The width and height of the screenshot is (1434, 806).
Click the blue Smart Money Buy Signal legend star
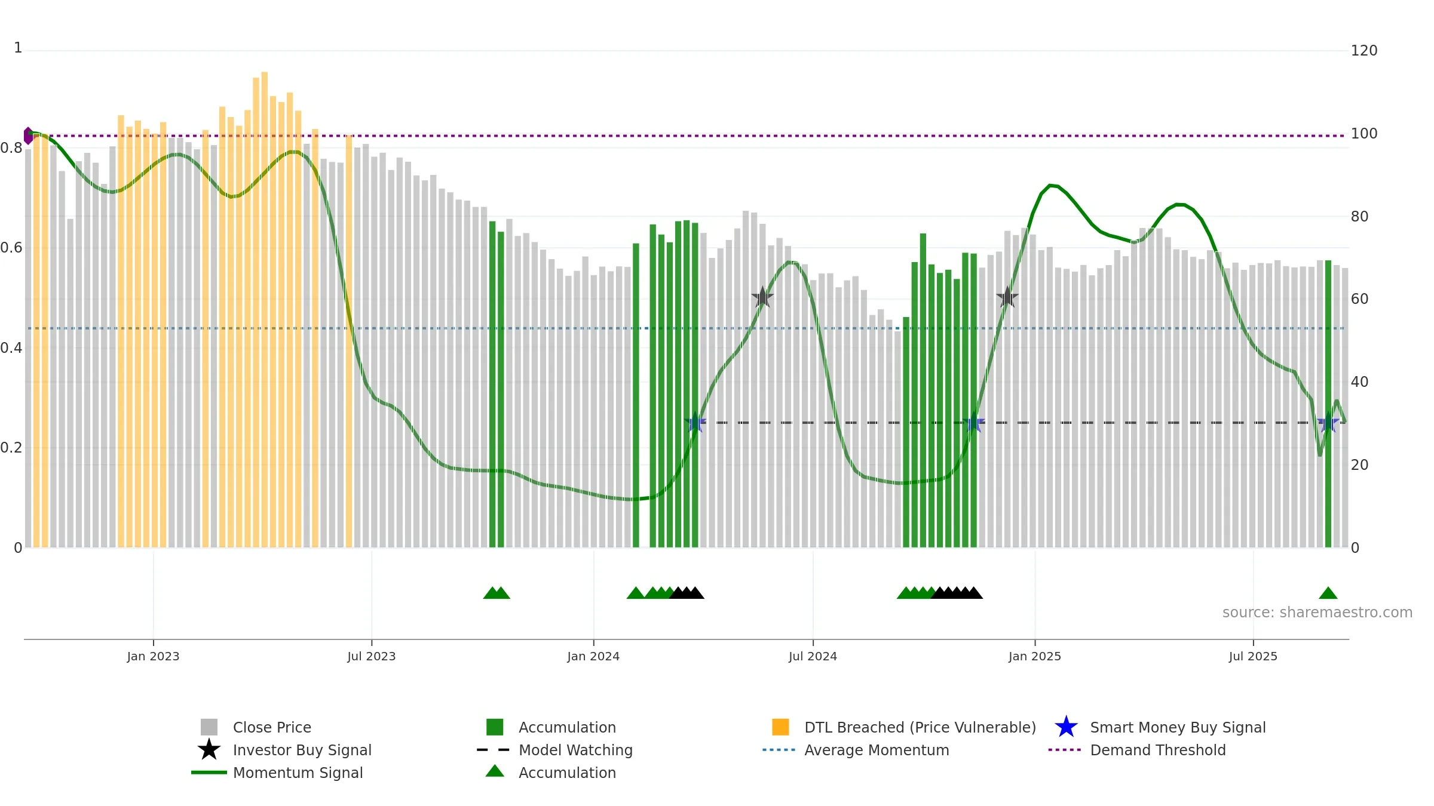point(1066,727)
